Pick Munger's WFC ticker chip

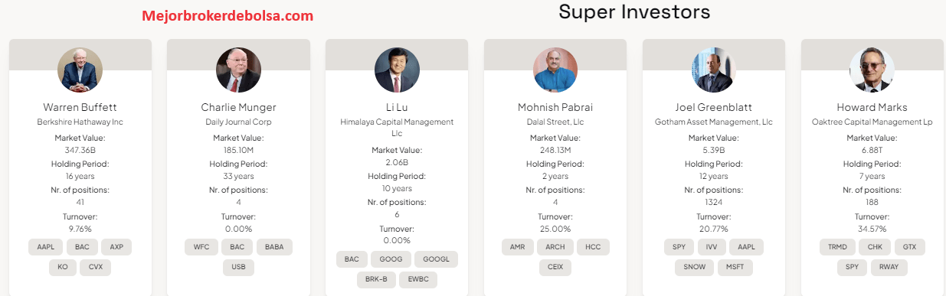pyautogui.click(x=201, y=247)
